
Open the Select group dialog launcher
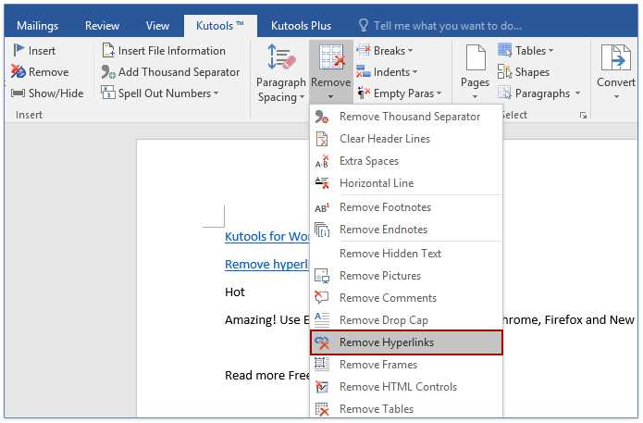click(x=583, y=116)
